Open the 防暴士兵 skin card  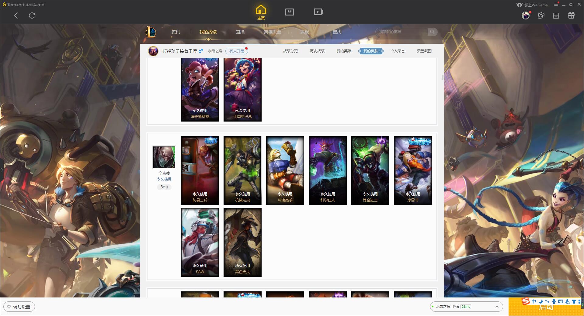coord(200,170)
